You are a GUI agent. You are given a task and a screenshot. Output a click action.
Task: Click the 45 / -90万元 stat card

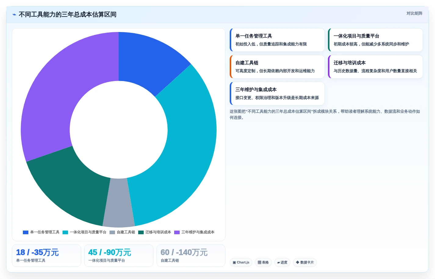119,256
